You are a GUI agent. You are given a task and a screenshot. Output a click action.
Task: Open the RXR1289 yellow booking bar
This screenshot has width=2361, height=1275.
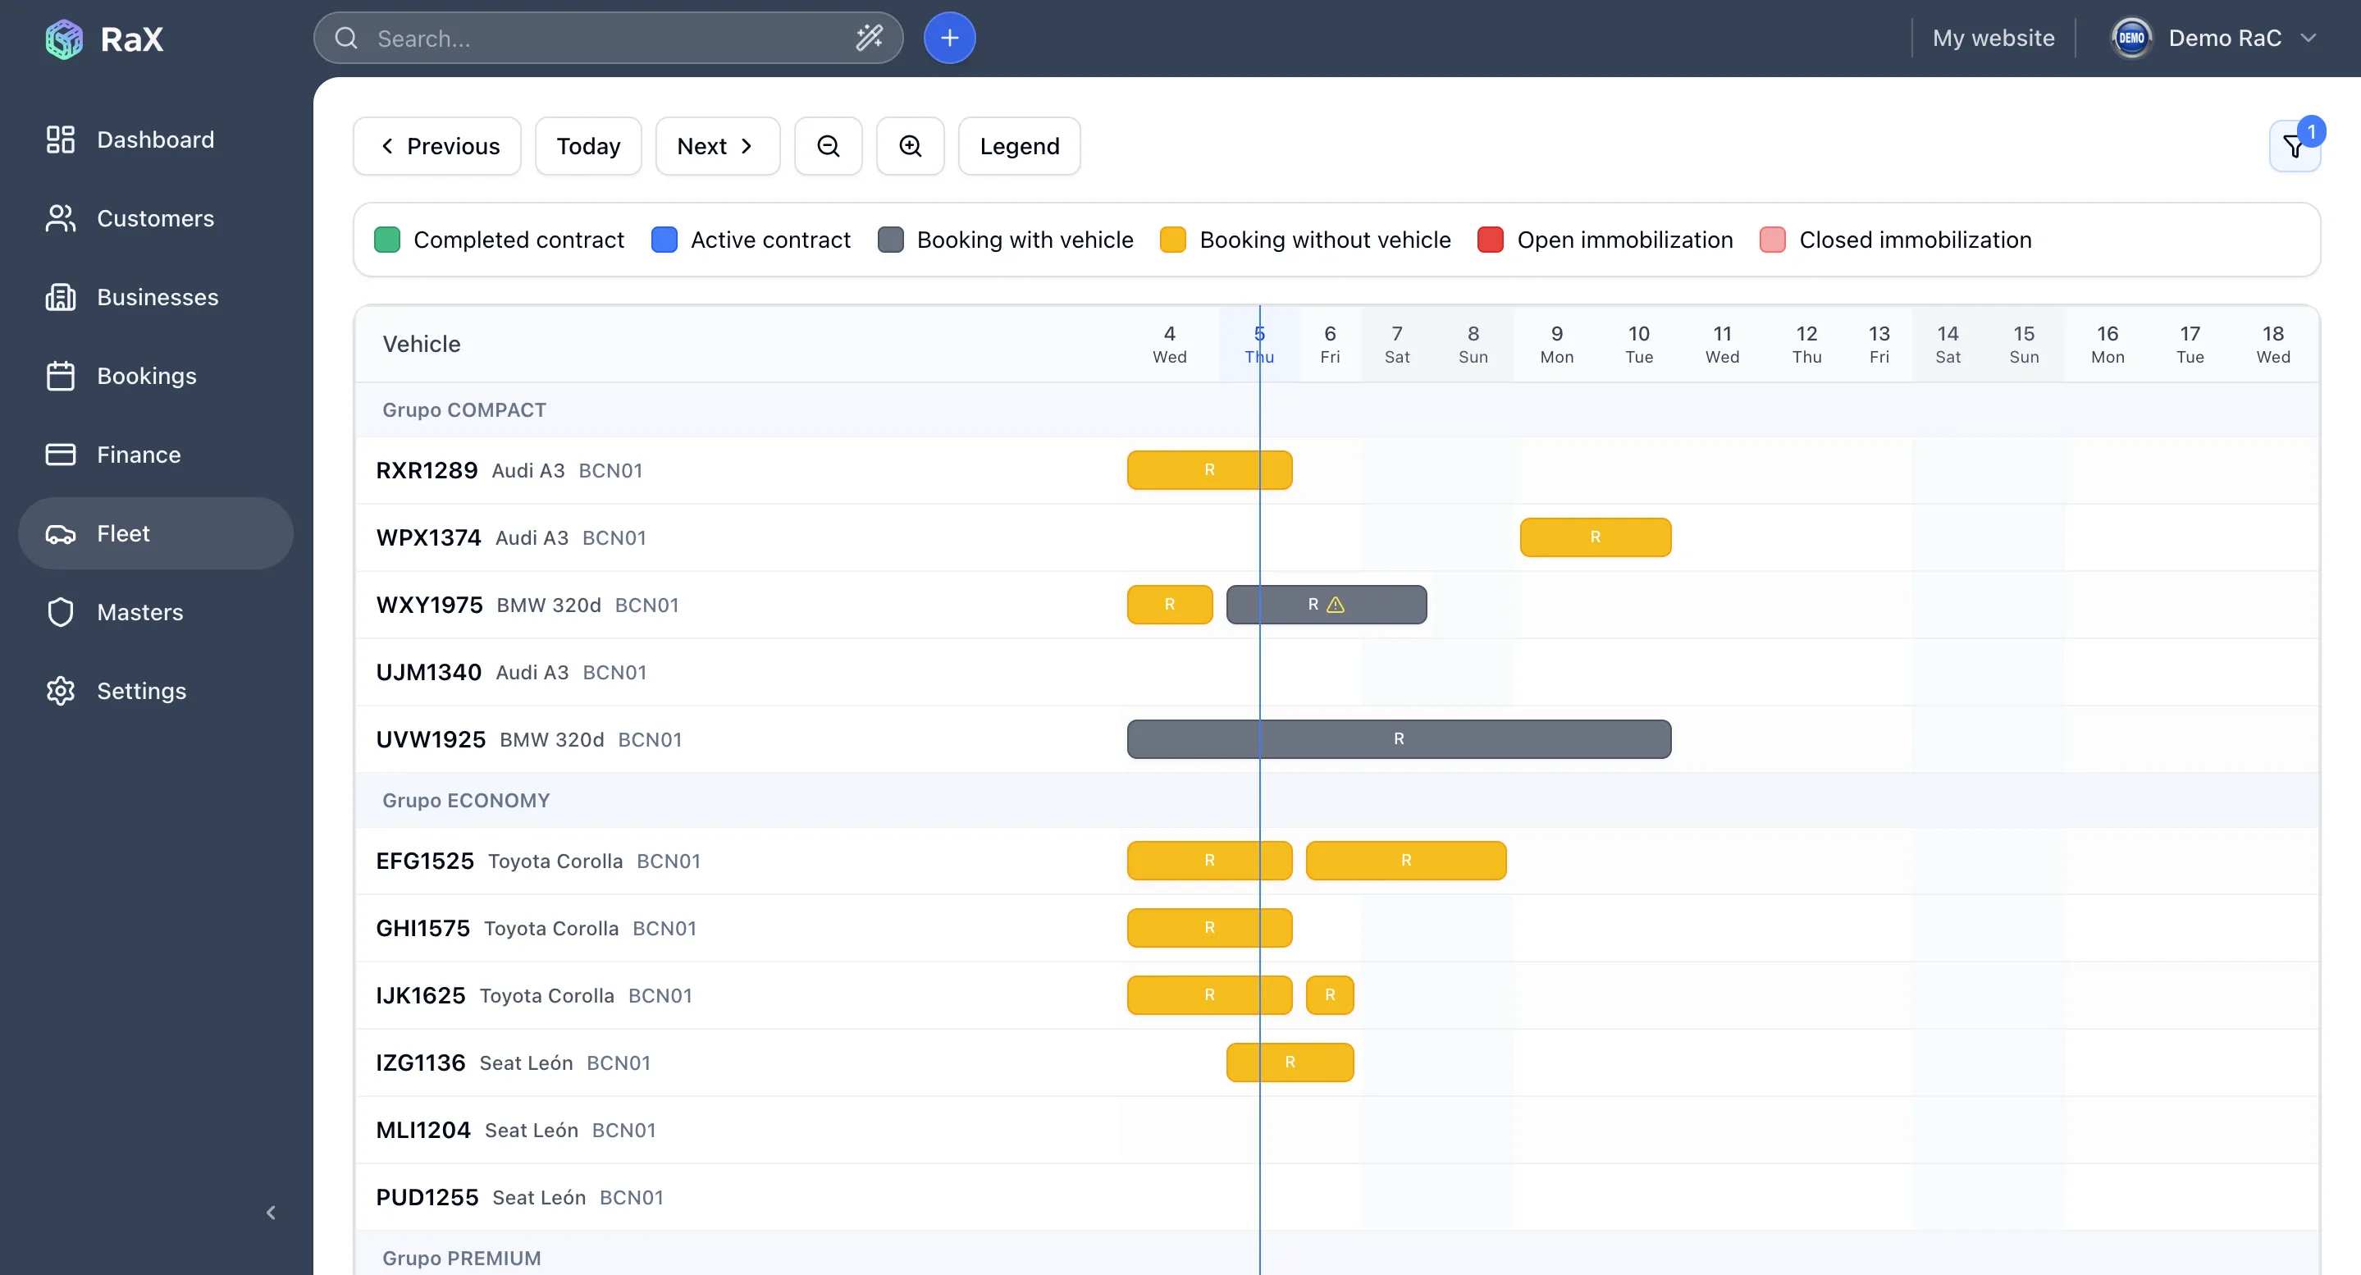point(1210,470)
